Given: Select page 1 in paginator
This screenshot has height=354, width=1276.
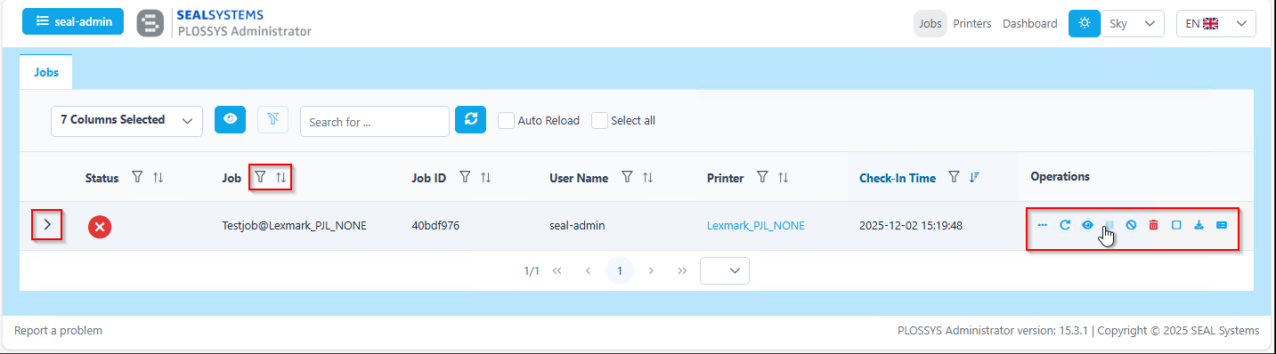Looking at the screenshot, I should pos(620,270).
